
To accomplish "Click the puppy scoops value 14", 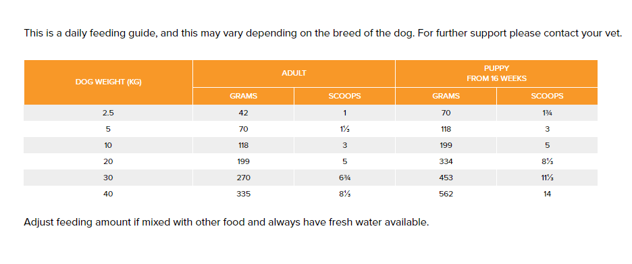I will 547,194.
